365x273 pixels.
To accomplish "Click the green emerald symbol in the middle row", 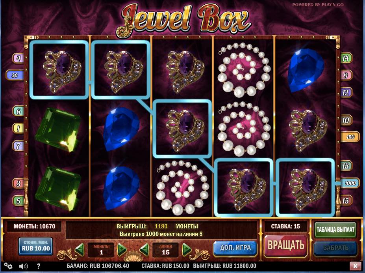I will point(58,129).
